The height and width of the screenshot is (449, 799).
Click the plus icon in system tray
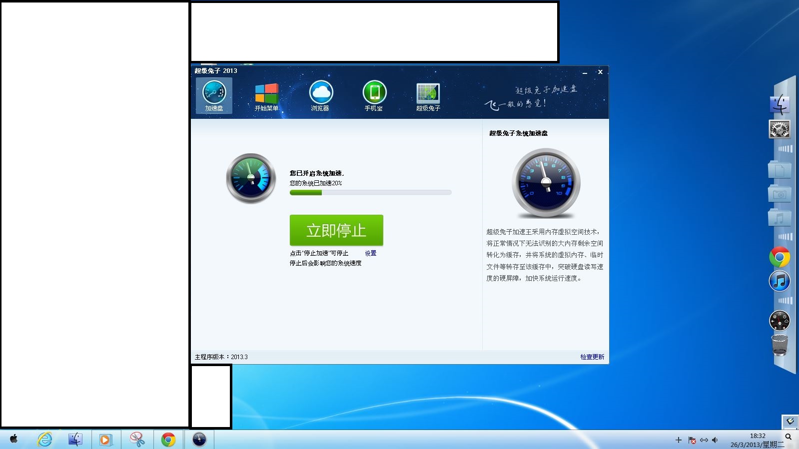[679, 440]
